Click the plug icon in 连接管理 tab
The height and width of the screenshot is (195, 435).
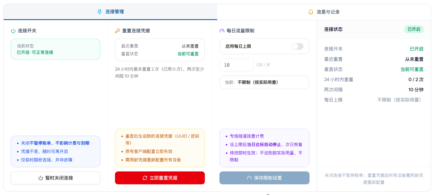click(x=100, y=12)
